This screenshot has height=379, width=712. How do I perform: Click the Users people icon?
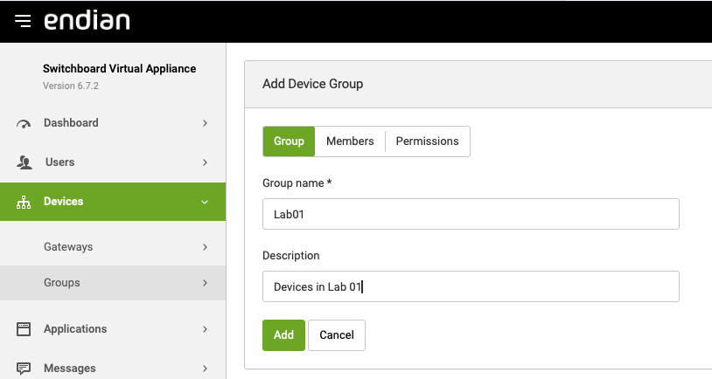coord(24,162)
